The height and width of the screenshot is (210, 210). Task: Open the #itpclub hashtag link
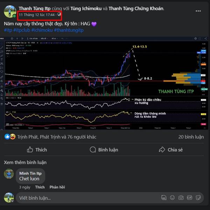[22, 30]
